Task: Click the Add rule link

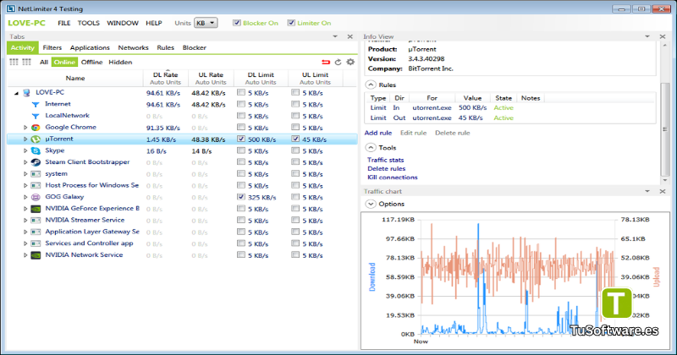Action: 378,133
